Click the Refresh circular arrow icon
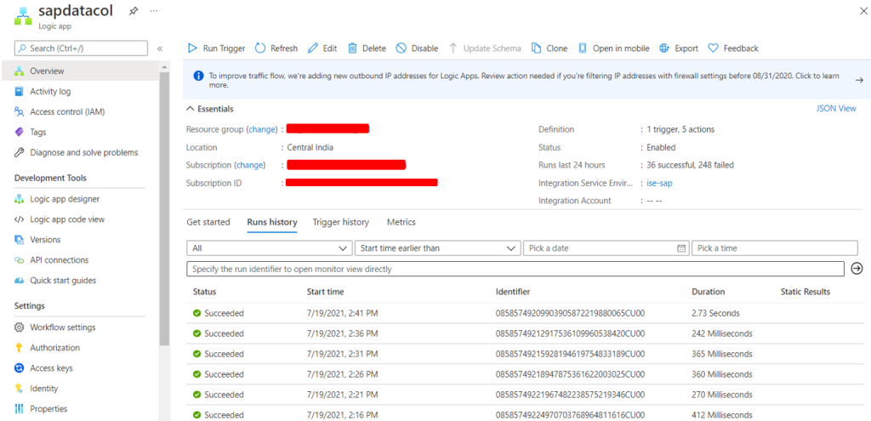 point(260,48)
